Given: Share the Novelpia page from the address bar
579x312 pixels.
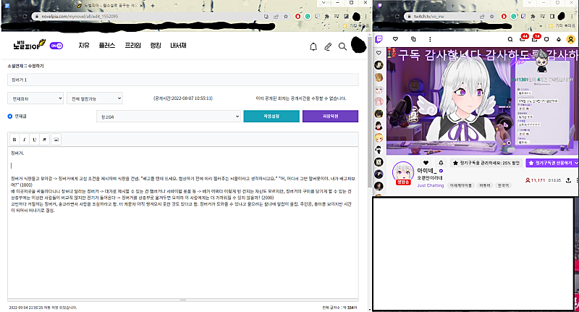Looking at the screenshot, I should click(x=276, y=16).
